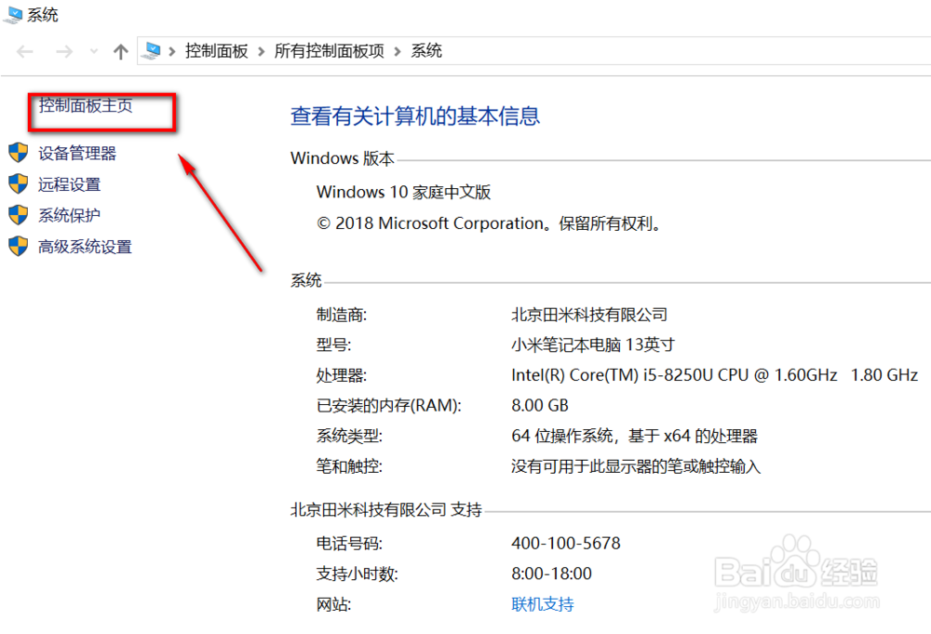Click shield icon beside 系统保护
The width and height of the screenshot is (931, 634).
(x=19, y=215)
